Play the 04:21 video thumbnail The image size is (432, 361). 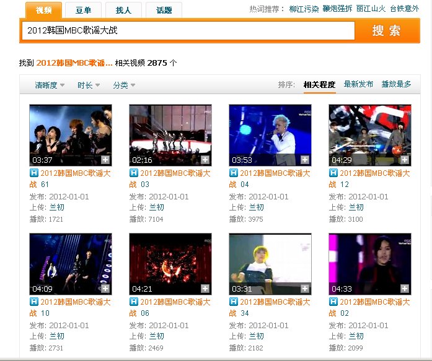[170, 264]
